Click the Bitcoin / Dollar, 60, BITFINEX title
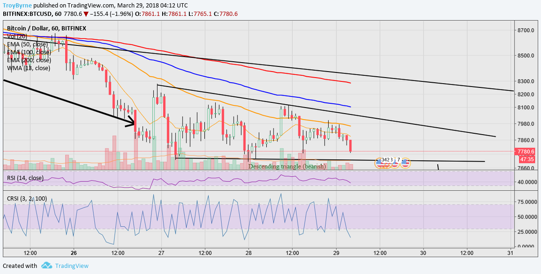The image size is (541, 274). 46,28
